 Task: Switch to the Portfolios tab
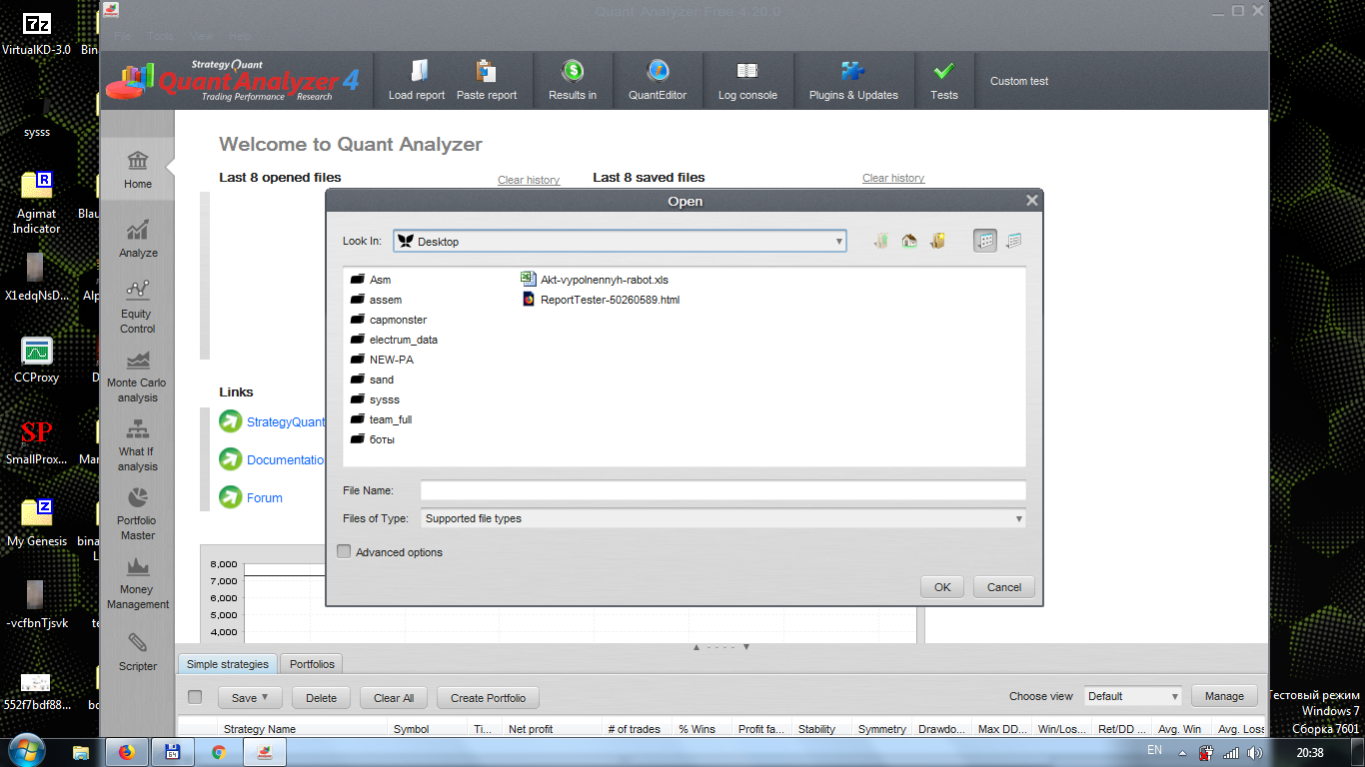click(312, 664)
